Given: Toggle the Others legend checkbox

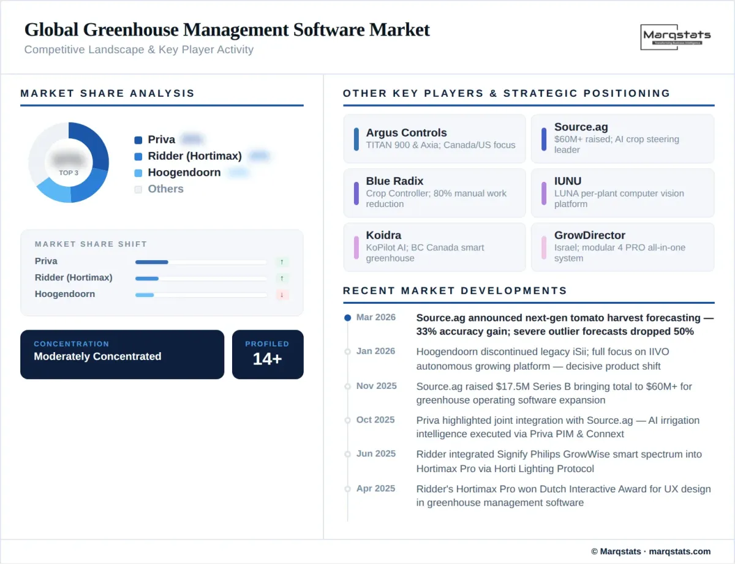Looking at the screenshot, I should (138, 189).
